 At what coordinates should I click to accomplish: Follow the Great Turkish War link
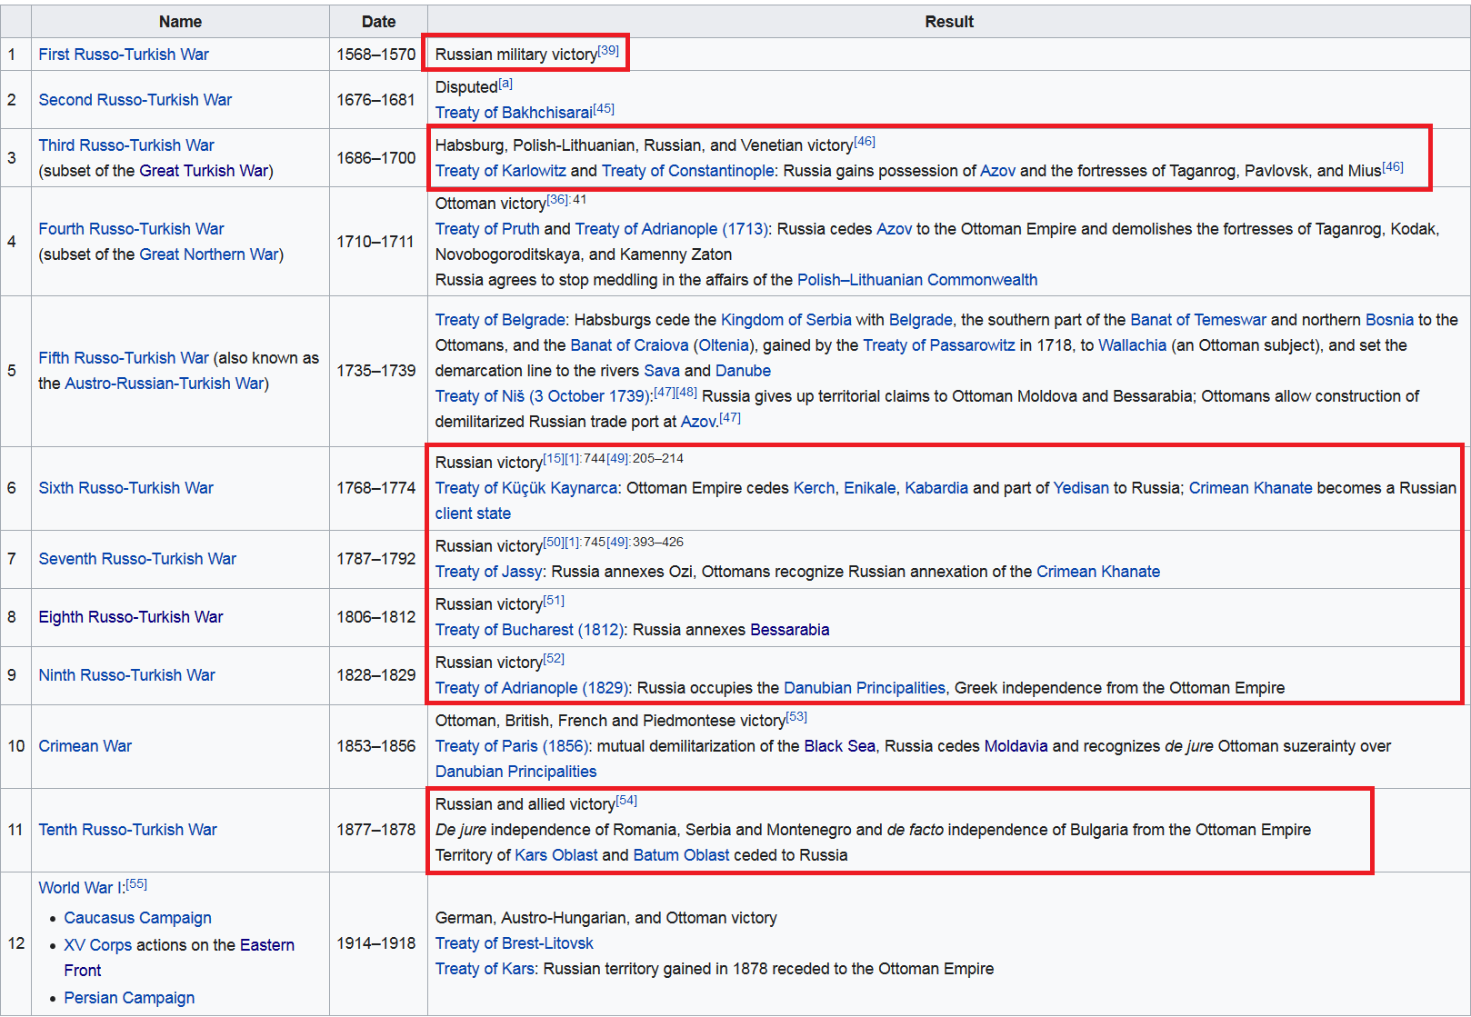(x=204, y=171)
